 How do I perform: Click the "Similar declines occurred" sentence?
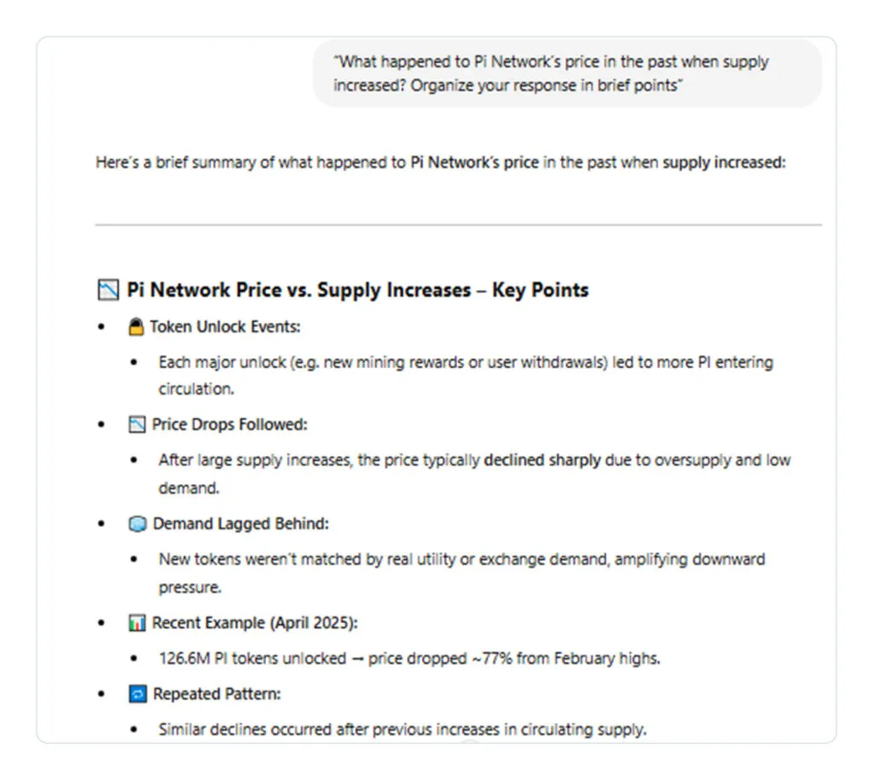[x=402, y=730]
